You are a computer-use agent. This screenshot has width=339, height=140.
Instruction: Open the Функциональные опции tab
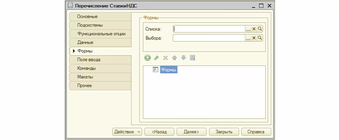click(x=100, y=34)
